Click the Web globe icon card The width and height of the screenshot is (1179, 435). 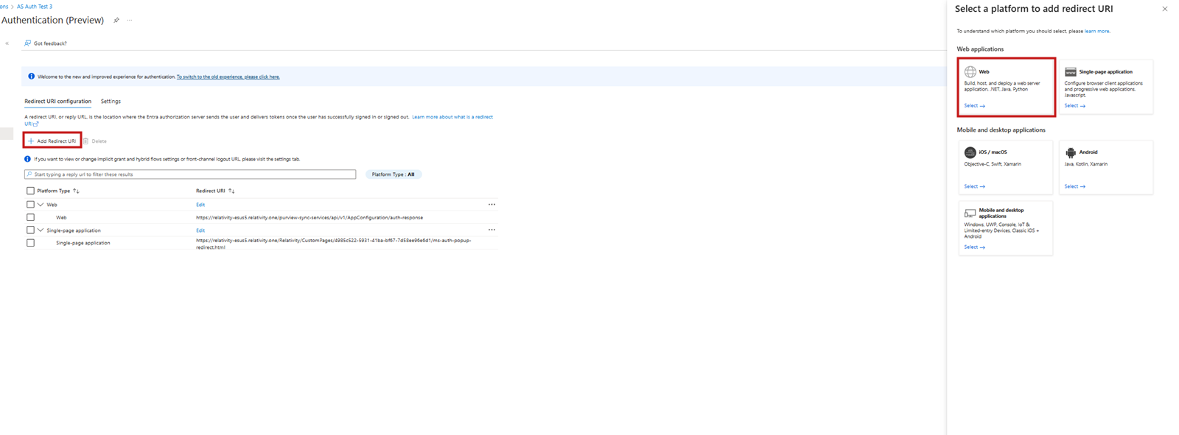[x=970, y=72]
